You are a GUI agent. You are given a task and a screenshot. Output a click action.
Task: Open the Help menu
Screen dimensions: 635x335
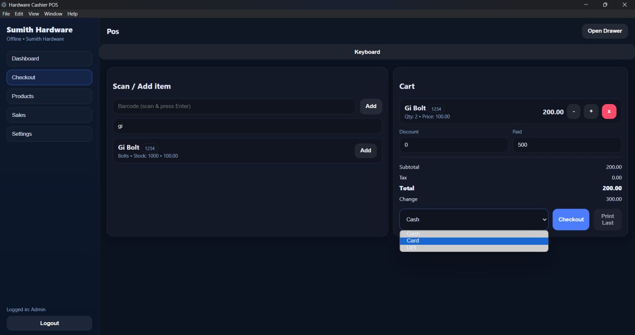coord(72,14)
